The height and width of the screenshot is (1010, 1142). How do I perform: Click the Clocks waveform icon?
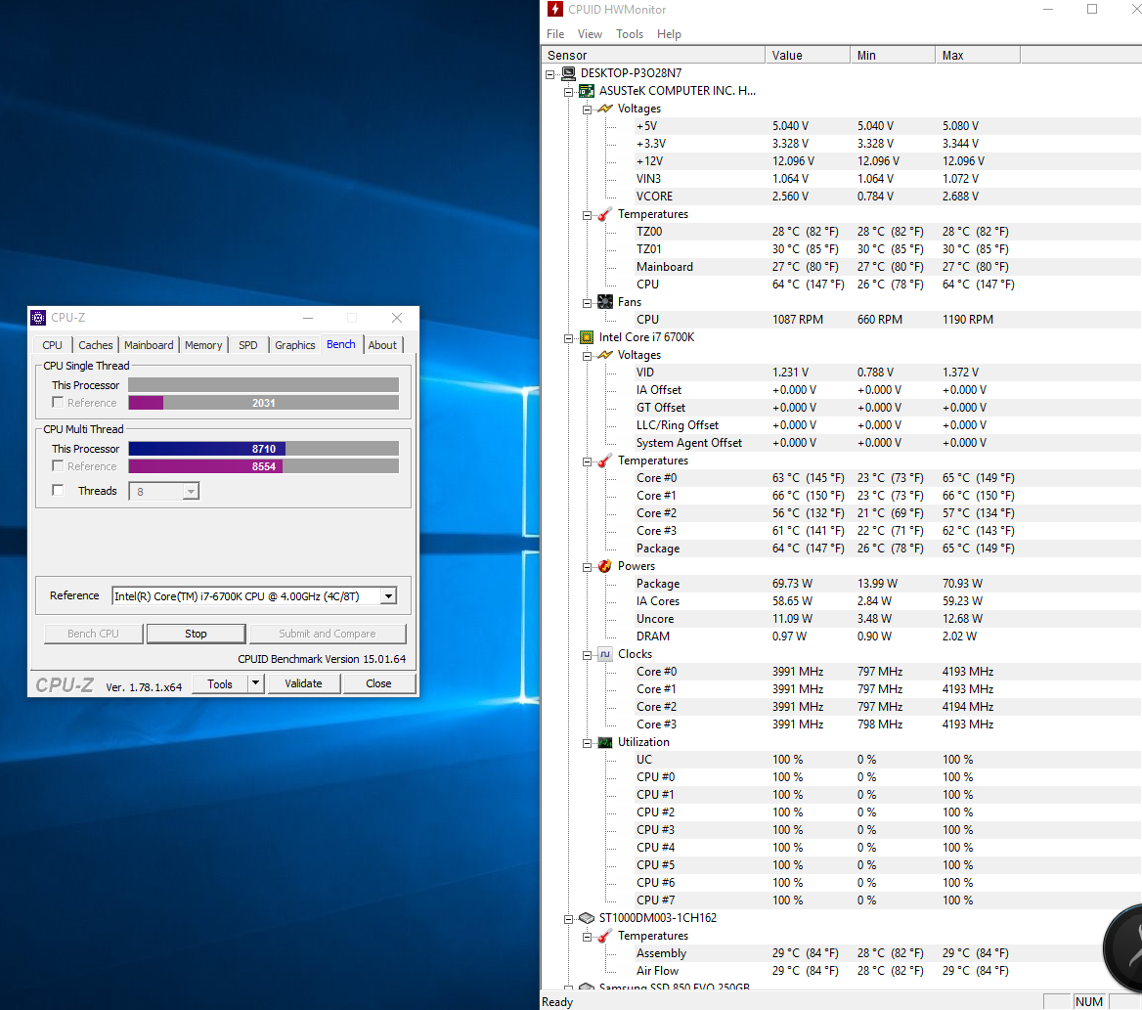point(605,654)
